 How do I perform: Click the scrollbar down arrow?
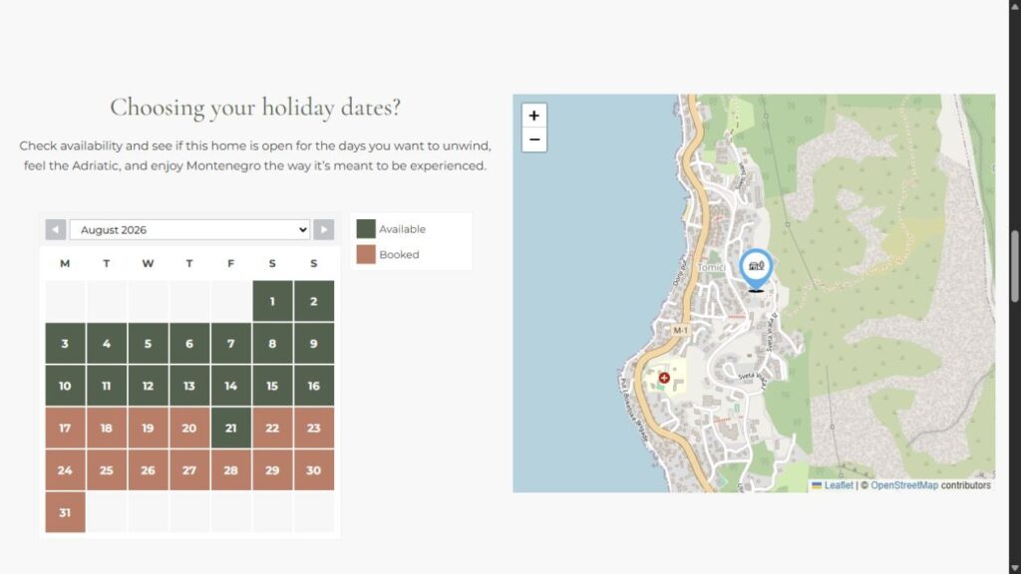tap(1014, 568)
